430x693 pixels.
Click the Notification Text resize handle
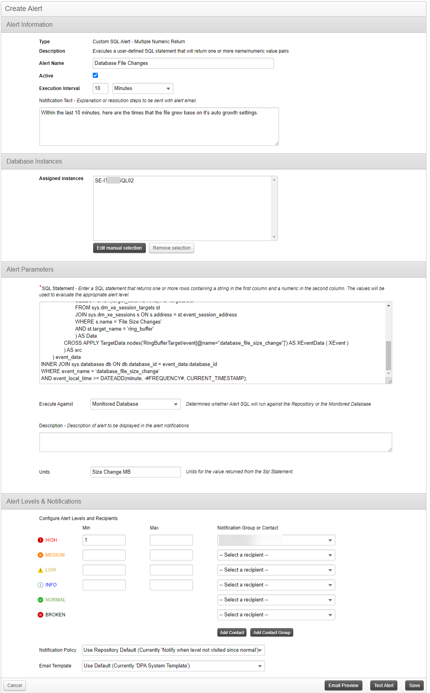(277, 143)
